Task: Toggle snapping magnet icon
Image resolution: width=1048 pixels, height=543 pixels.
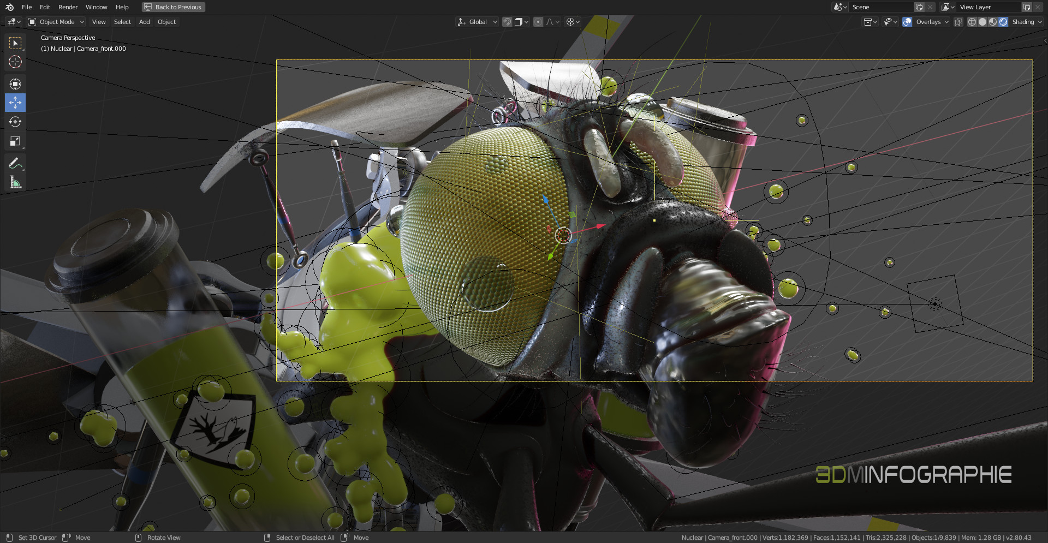Action: pos(507,22)
